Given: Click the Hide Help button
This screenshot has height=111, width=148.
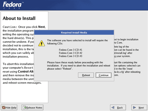Looking at the screenshot, I should (x=9, y=107).
